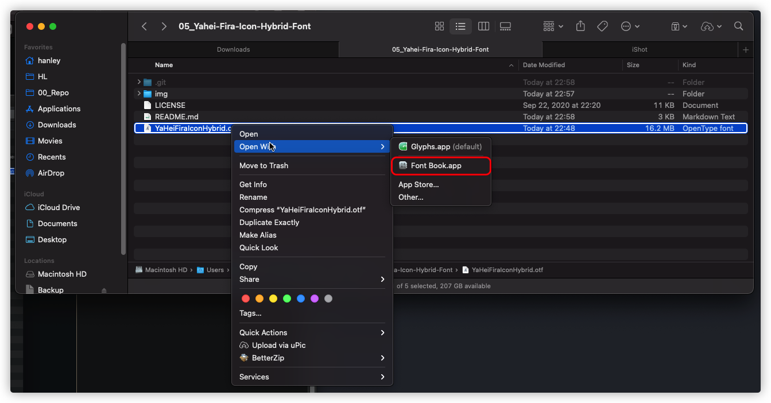Screen dimensions: 771x403
Task: Switch to gallery view
Action: 505,26
